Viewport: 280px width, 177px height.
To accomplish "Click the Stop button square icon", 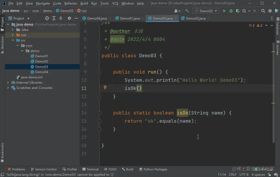I will tap(254, 11).
